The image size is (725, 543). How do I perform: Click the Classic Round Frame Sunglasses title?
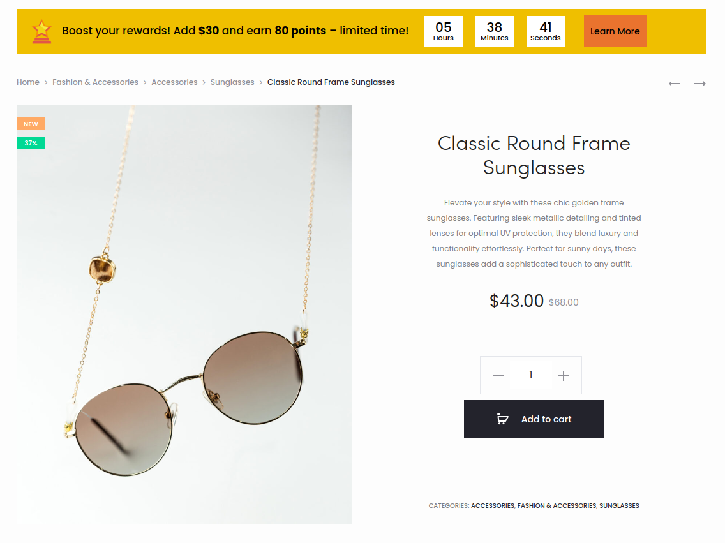tap(534, 155)
